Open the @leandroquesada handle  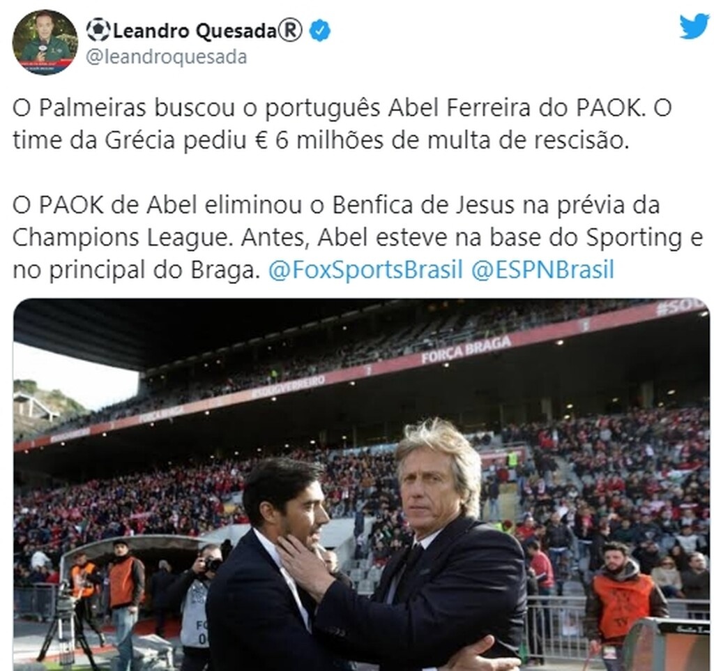[166, 57]
